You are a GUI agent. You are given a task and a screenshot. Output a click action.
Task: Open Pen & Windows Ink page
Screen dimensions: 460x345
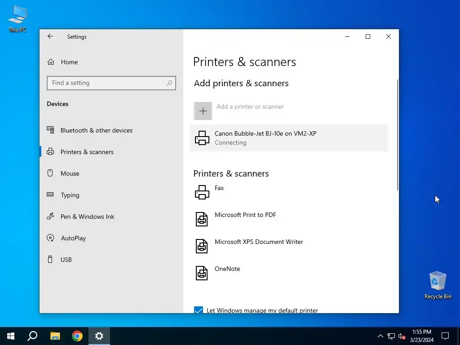coord(111,217)
